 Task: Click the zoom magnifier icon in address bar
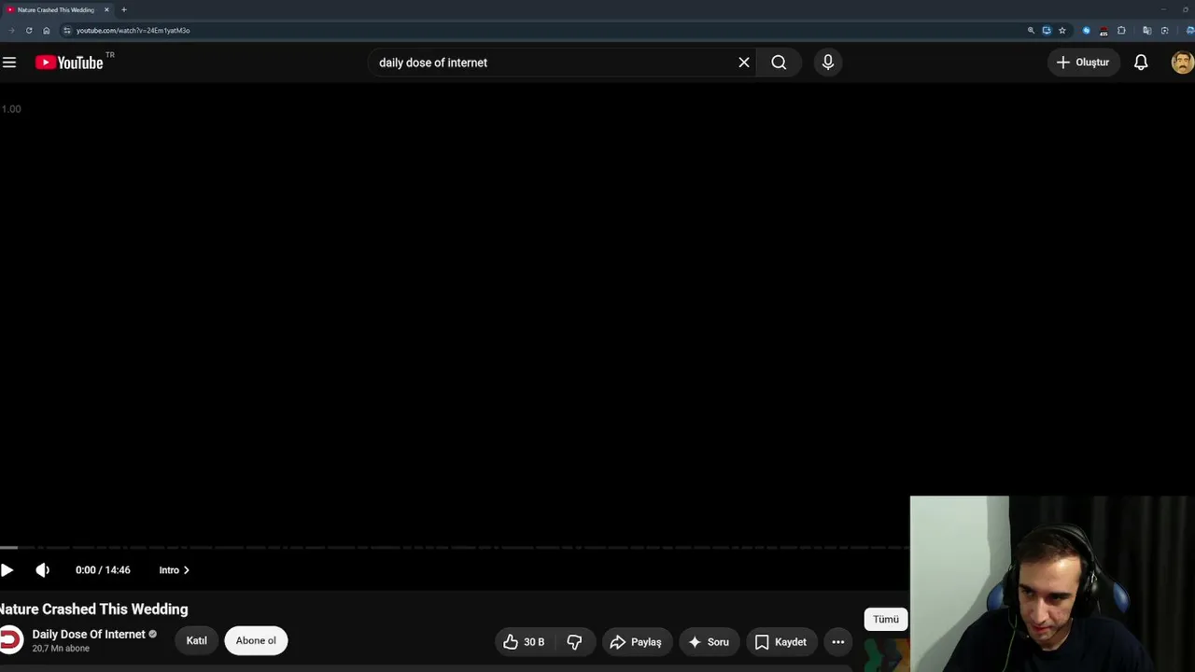coord(1031,30)
